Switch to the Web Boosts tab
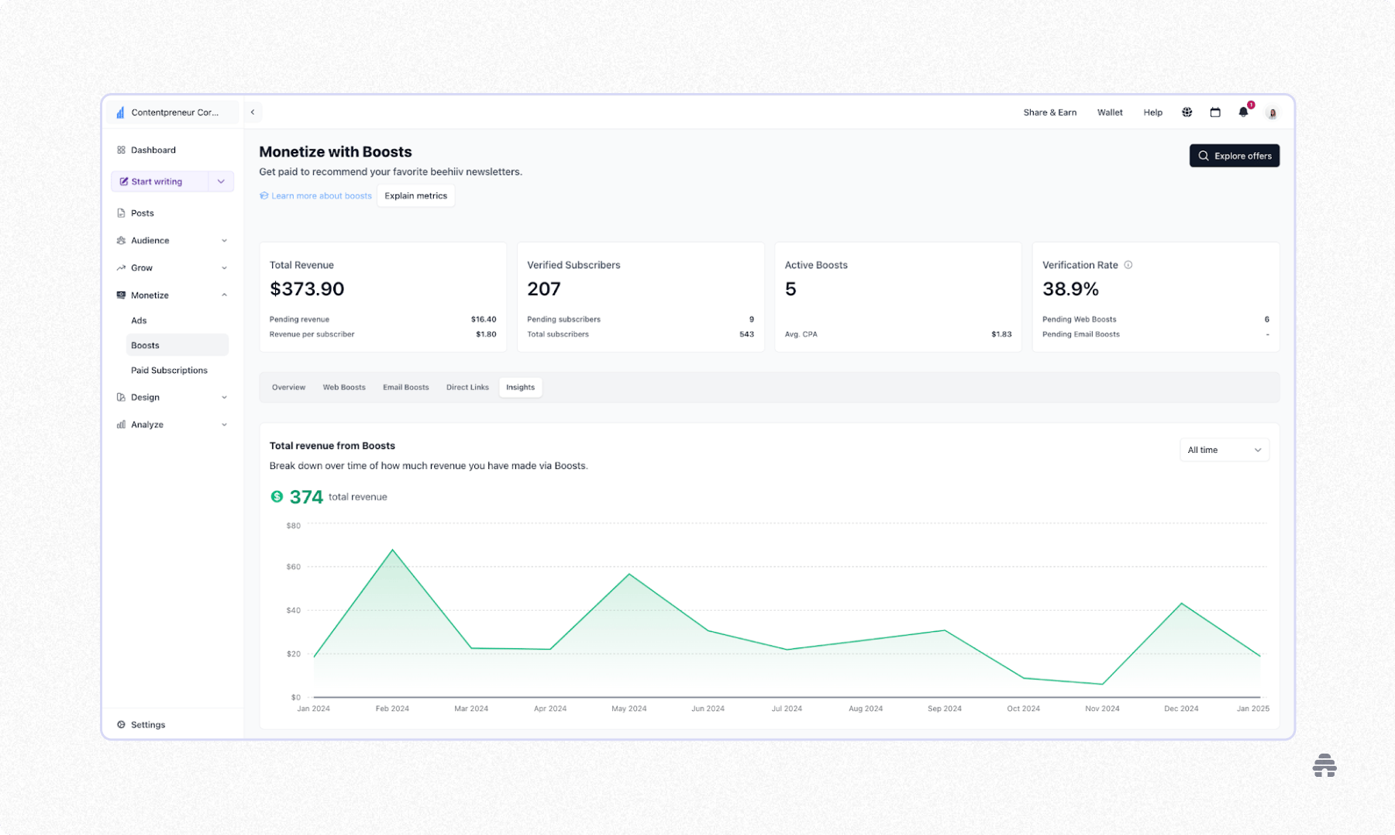 tap(344, 387)
